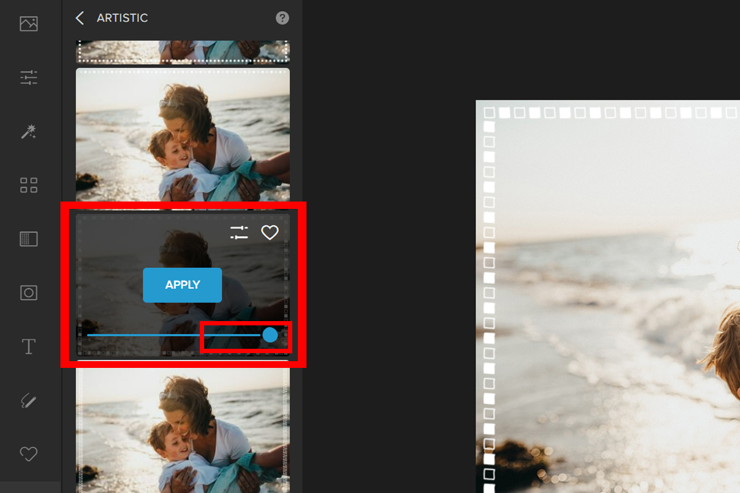Favorite the highlighted frame with heart

(x=269, y=232)
